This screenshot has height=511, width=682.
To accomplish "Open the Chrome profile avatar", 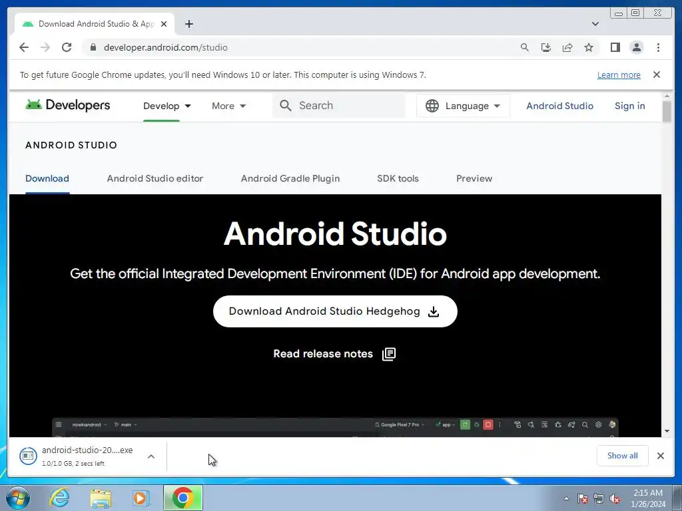I will click(636, 47).
